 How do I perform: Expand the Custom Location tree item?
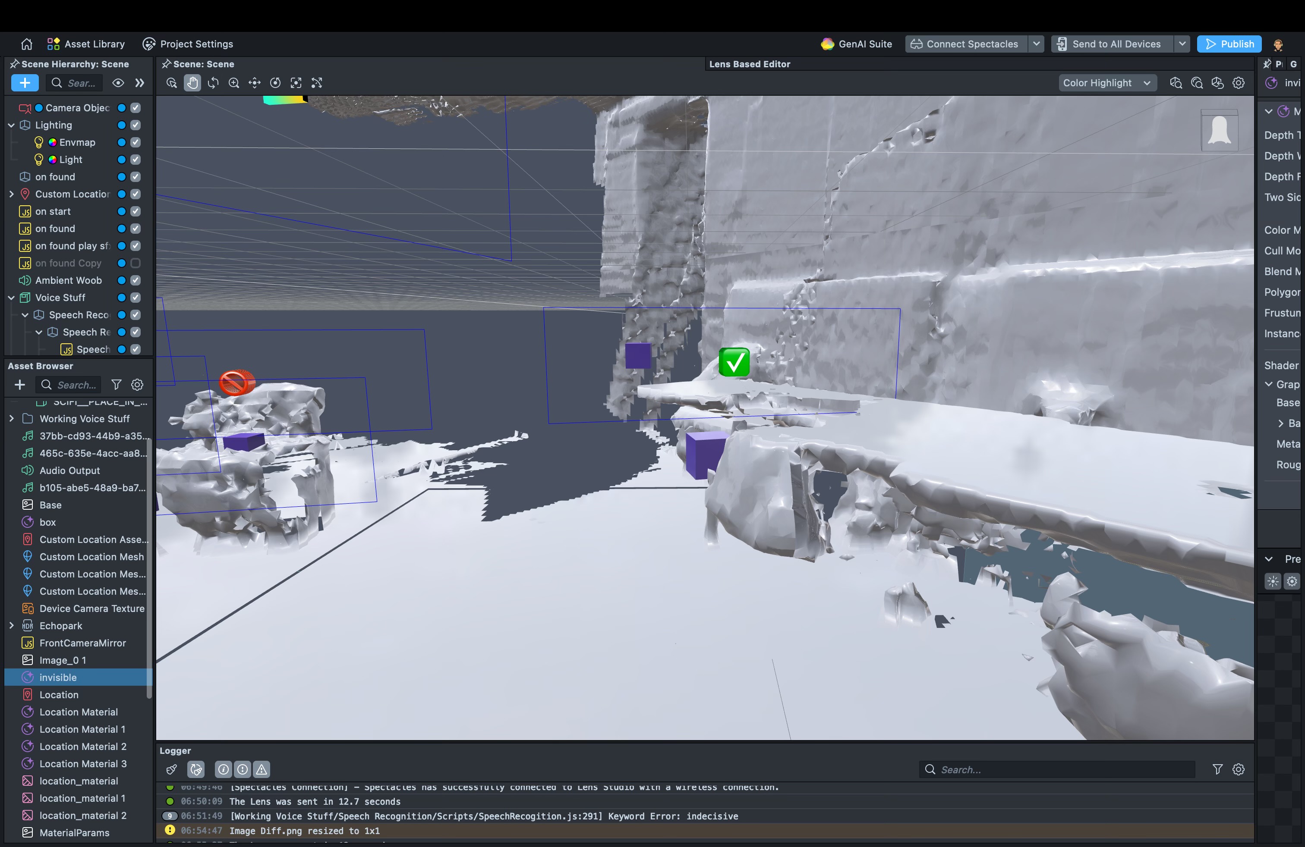pos(12,194)
